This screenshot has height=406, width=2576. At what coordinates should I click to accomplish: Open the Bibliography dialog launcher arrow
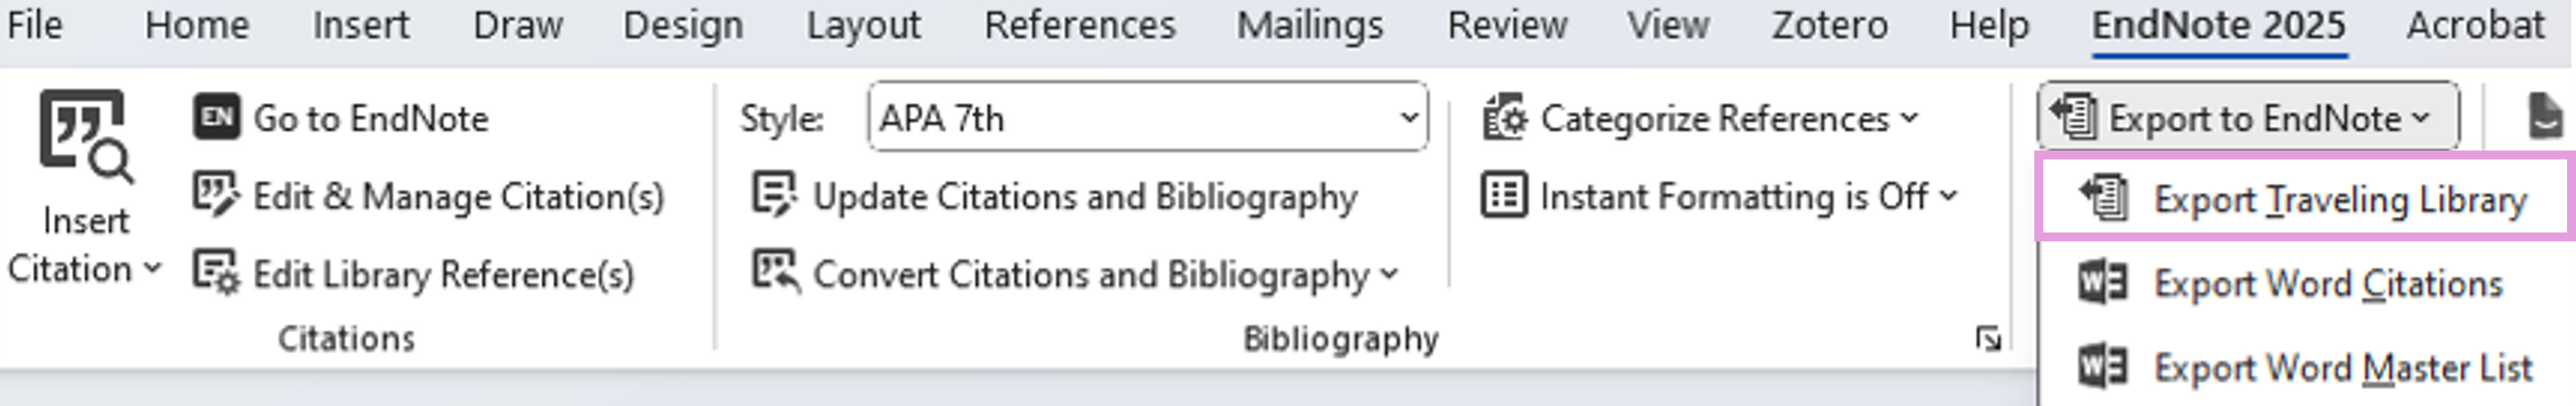(1988, 340)
